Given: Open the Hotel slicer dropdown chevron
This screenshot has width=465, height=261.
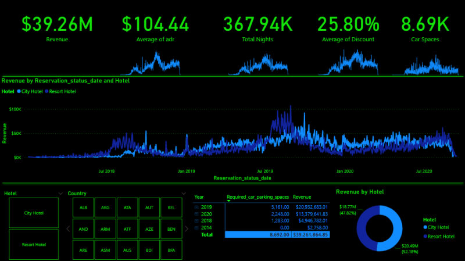Looking at the screenshot, I should 60,193.
